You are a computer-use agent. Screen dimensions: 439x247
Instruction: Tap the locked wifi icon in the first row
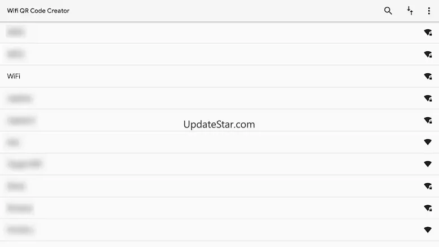coord(428,33)
